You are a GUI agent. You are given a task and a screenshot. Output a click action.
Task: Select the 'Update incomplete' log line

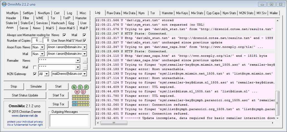pyautogui.click(x=185, y=118)
